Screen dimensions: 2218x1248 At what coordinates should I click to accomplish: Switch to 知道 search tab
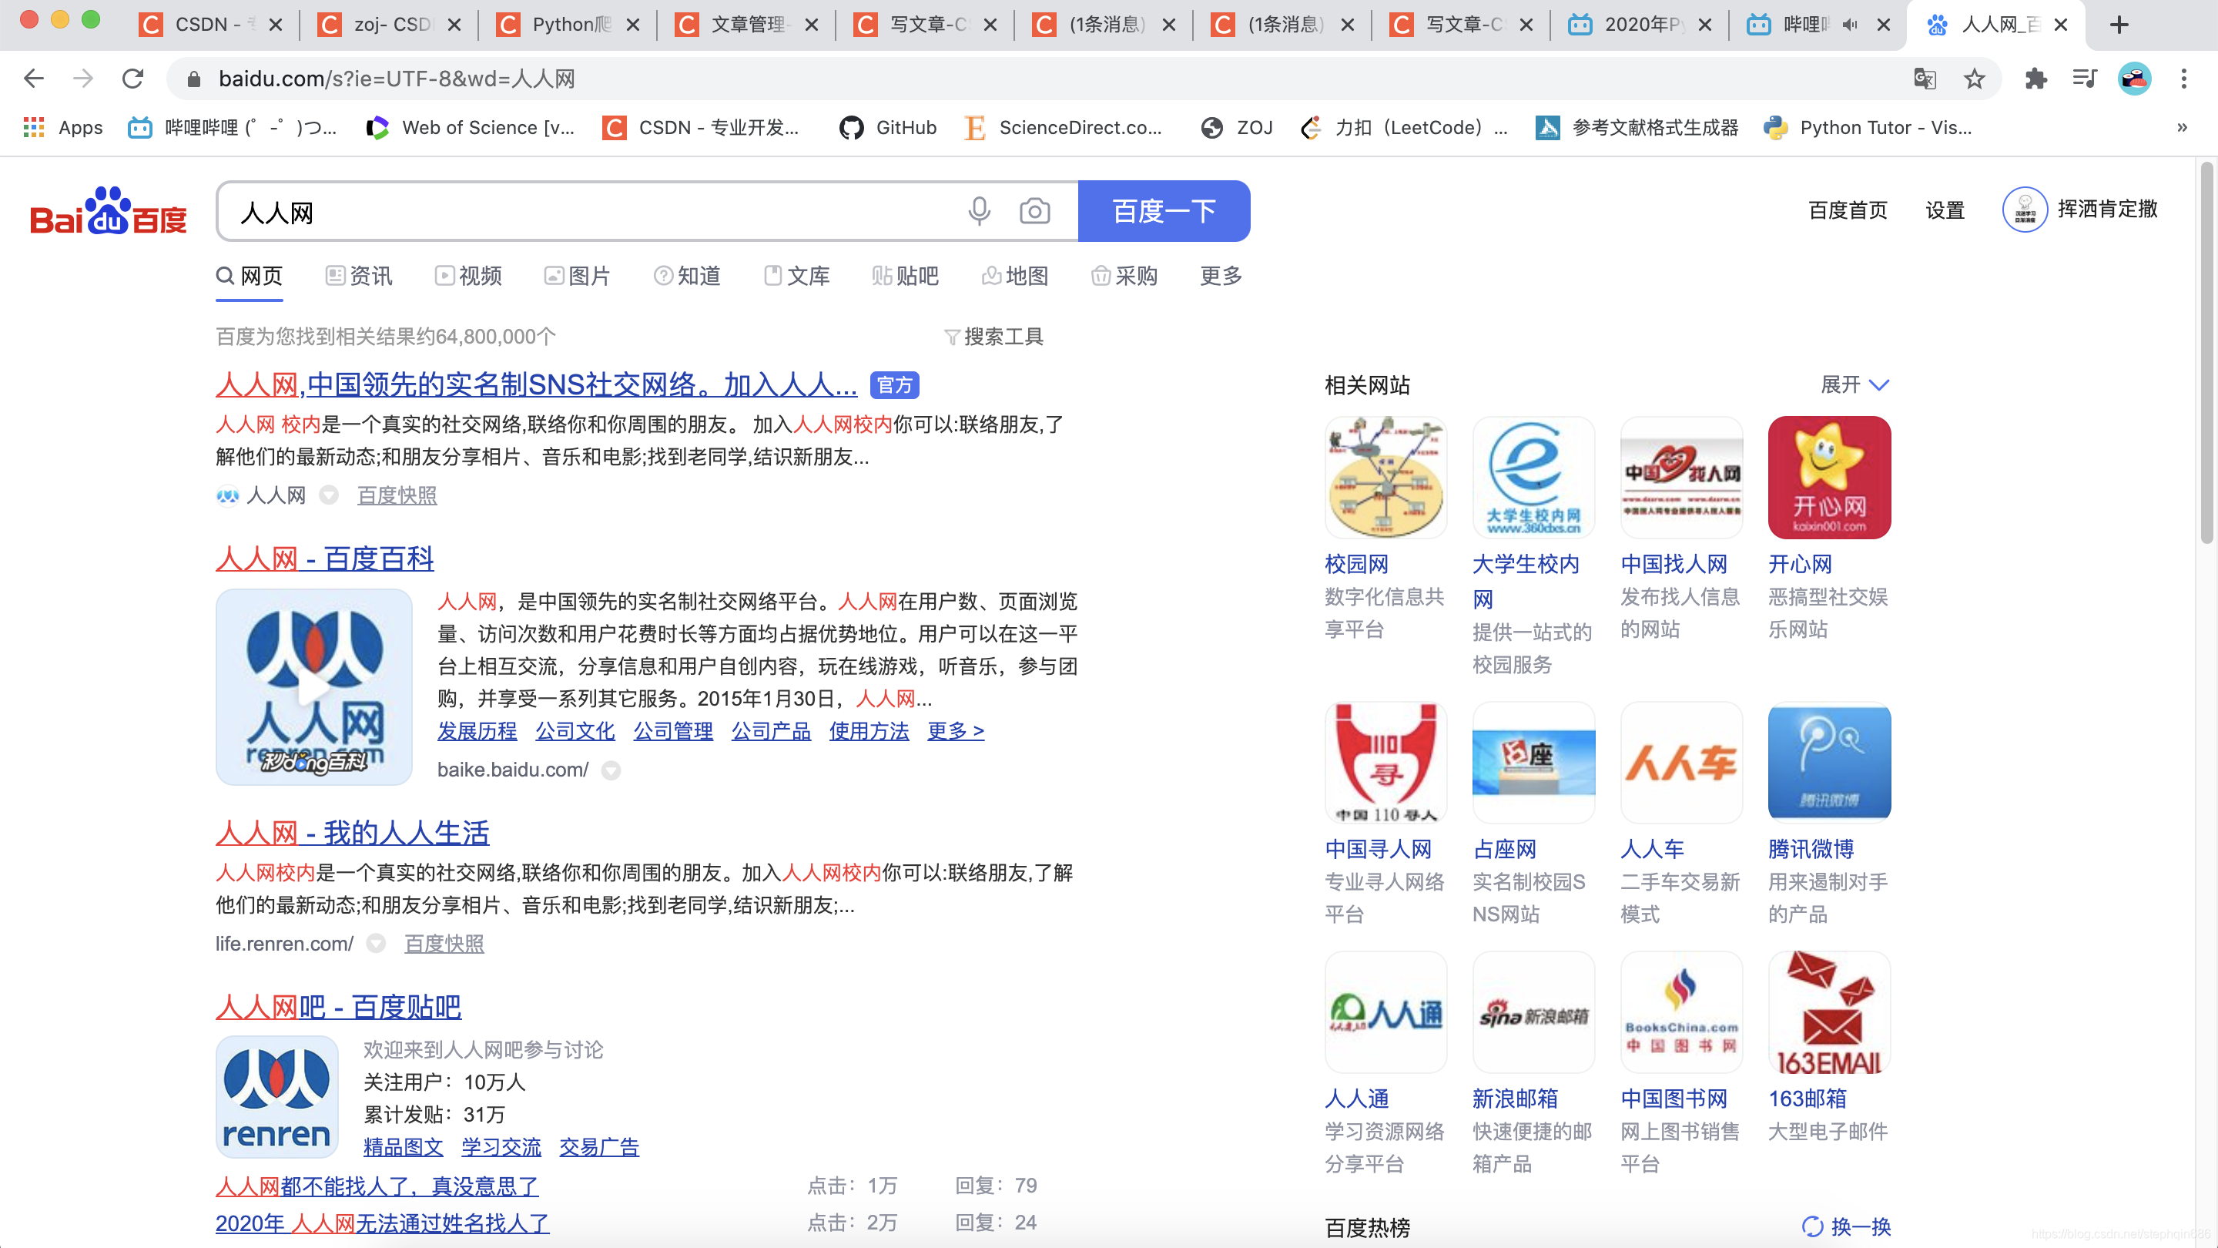(x=687, y=276)
